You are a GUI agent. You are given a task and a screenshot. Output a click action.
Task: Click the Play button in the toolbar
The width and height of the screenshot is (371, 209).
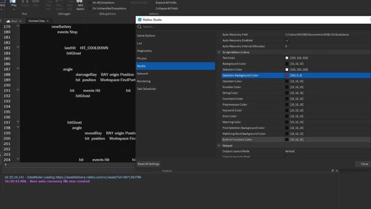point(13,3)
